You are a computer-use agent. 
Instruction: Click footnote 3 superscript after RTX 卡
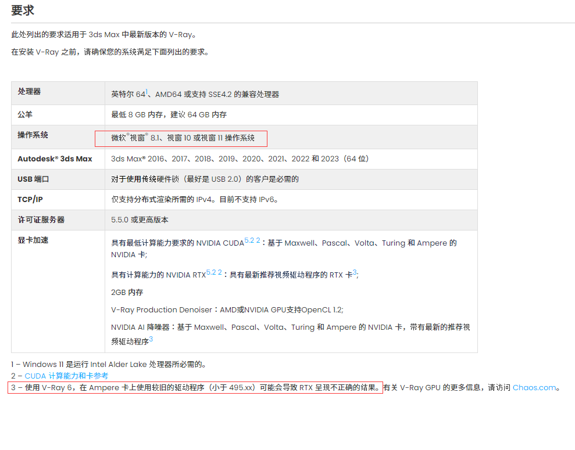click(x=355, y=272)
